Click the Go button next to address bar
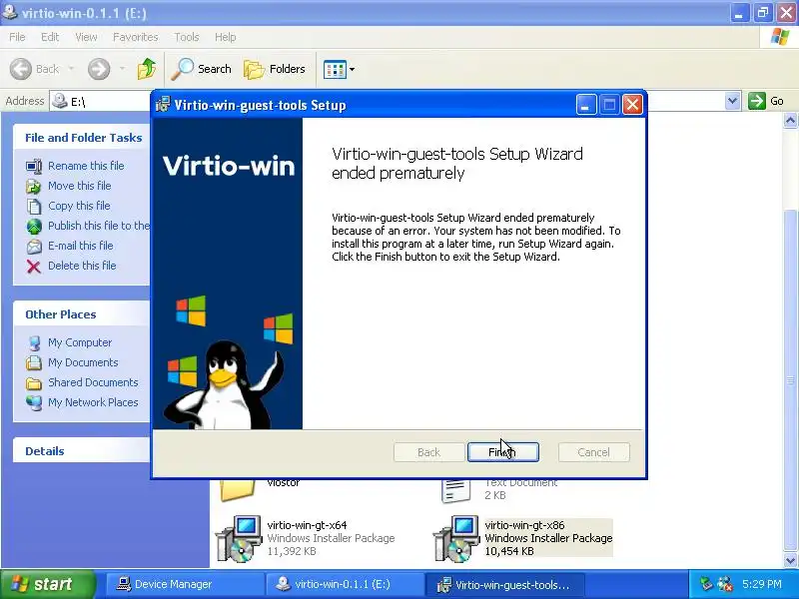Image resolution: width=799 pixels, height=599 pixels. (x=766, y=101)
